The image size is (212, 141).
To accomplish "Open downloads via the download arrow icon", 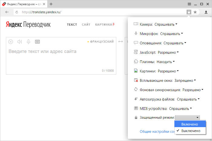I will 206,12.
